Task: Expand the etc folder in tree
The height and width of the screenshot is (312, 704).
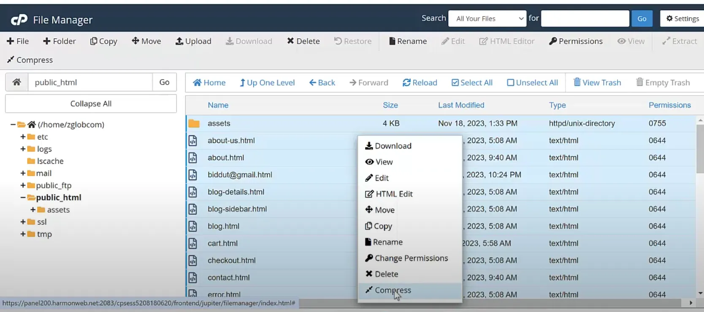Action: 23,137
